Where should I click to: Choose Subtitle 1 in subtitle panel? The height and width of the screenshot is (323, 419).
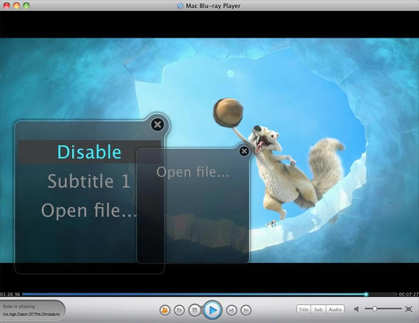tap(89, 181)
